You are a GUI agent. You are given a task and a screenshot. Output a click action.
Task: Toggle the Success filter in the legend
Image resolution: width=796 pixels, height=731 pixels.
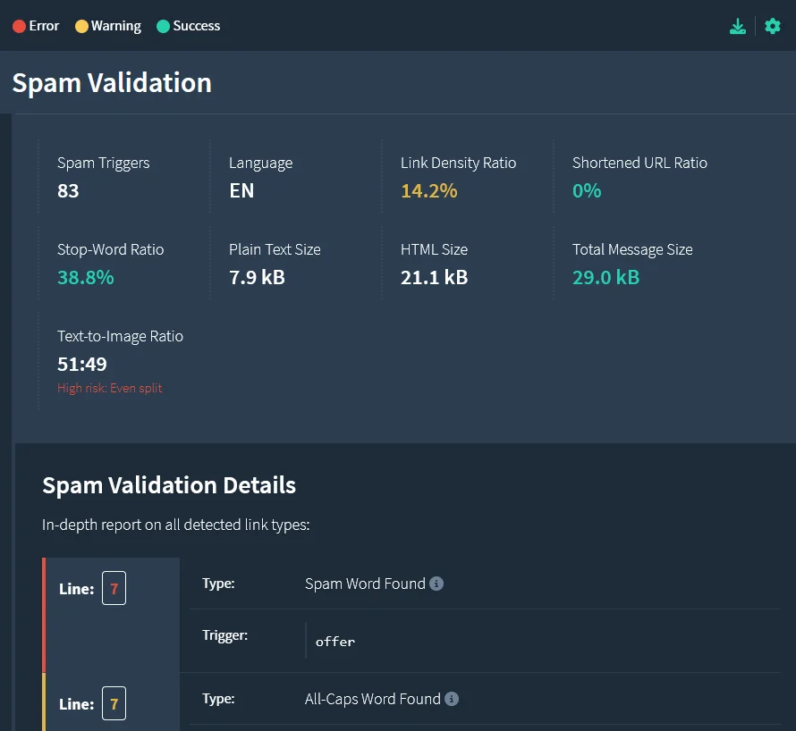pyautogui.click(x=188, y=26)
